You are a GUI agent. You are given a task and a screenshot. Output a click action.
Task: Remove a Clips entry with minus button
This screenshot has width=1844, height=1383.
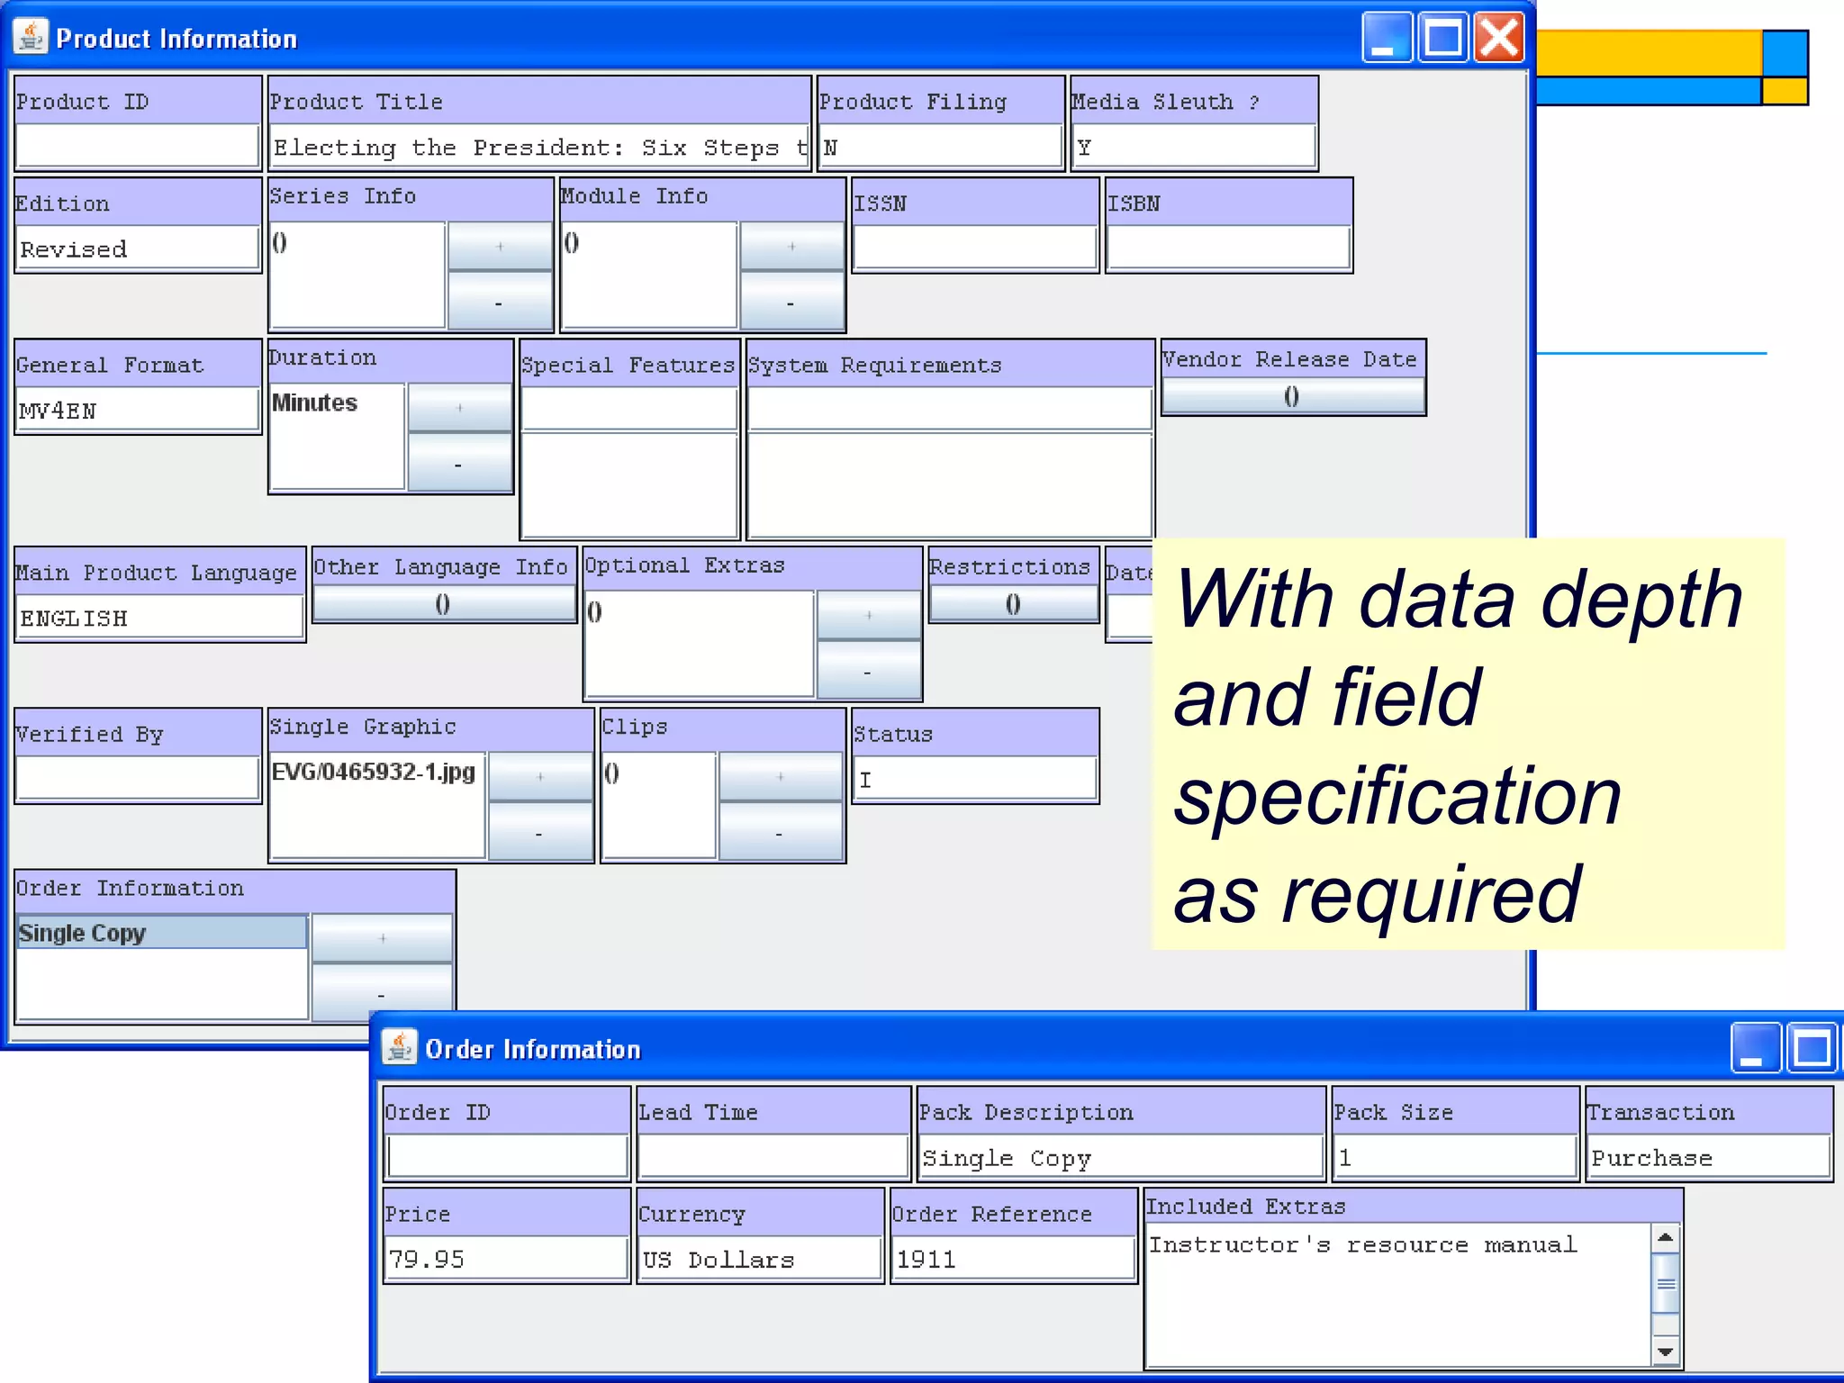pyautogui.click(x=780, y=832)
